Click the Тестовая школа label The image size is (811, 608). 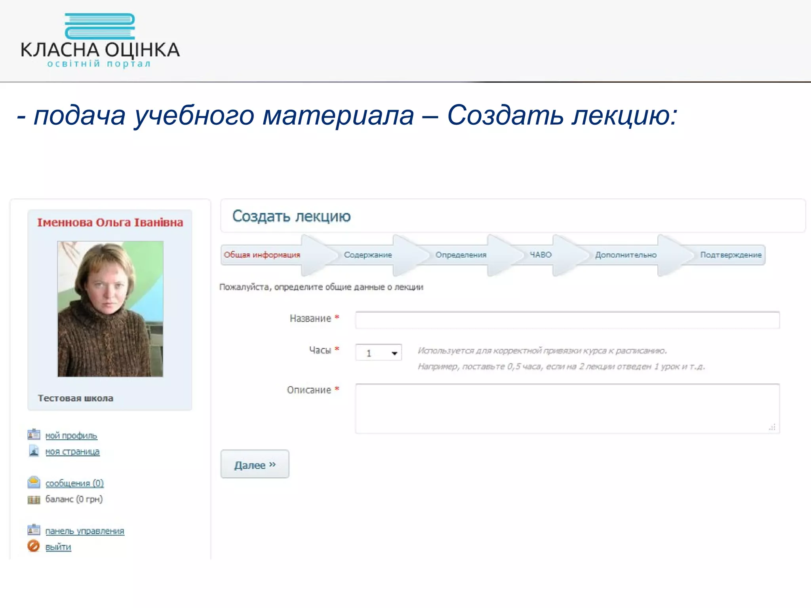[76, 398]
